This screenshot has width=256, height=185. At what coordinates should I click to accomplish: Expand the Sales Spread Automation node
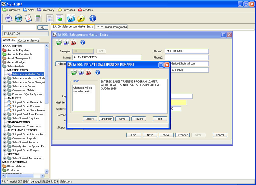pyautogui.click(x=4, y=158)
